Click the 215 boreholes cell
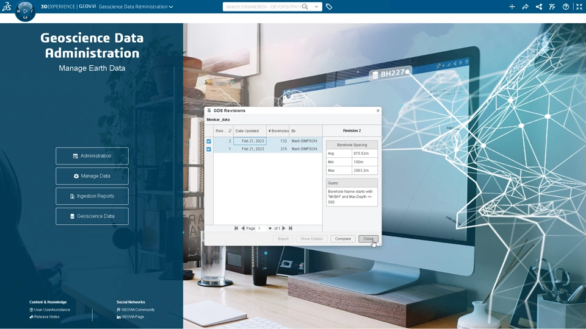Viewport: 586px width, 329px height. pos(278,149)
